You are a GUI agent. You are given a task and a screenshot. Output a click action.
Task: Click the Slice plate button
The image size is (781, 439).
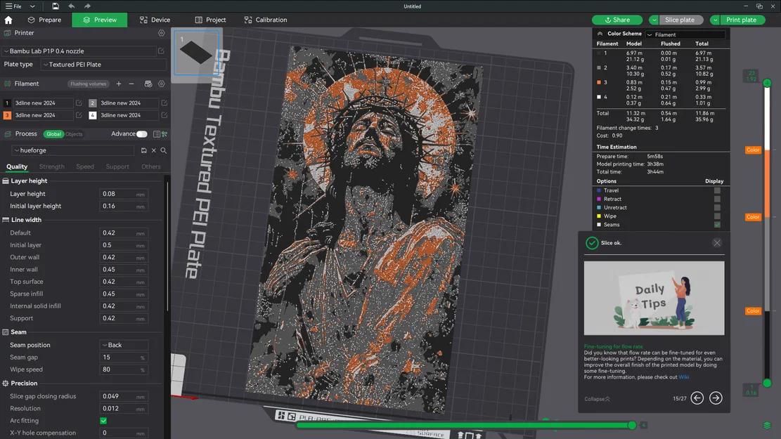680,20
